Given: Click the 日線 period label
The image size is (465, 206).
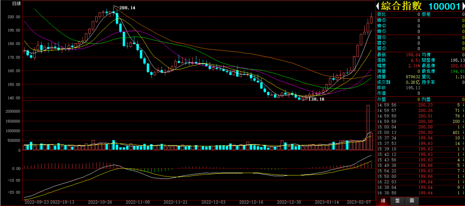Looking at the screenshot, I should [16, 3].
